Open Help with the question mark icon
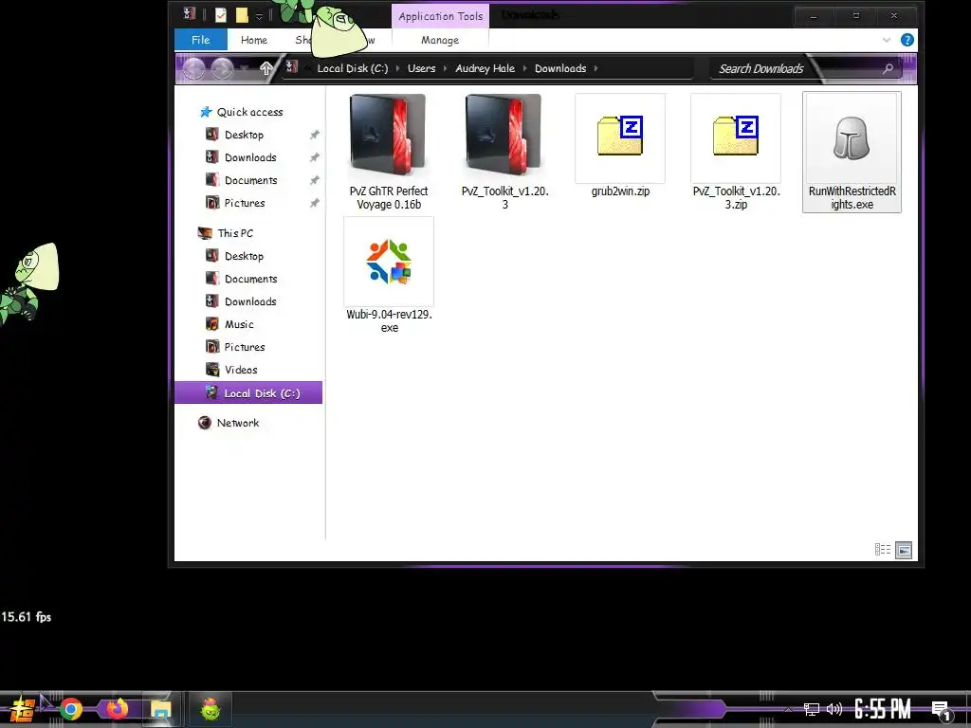The width and height of the screenshot is (971, 728). pos(907,40)
